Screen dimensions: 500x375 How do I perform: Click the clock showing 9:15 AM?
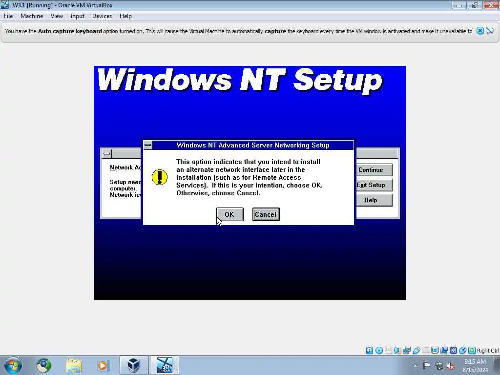point(475,366)
